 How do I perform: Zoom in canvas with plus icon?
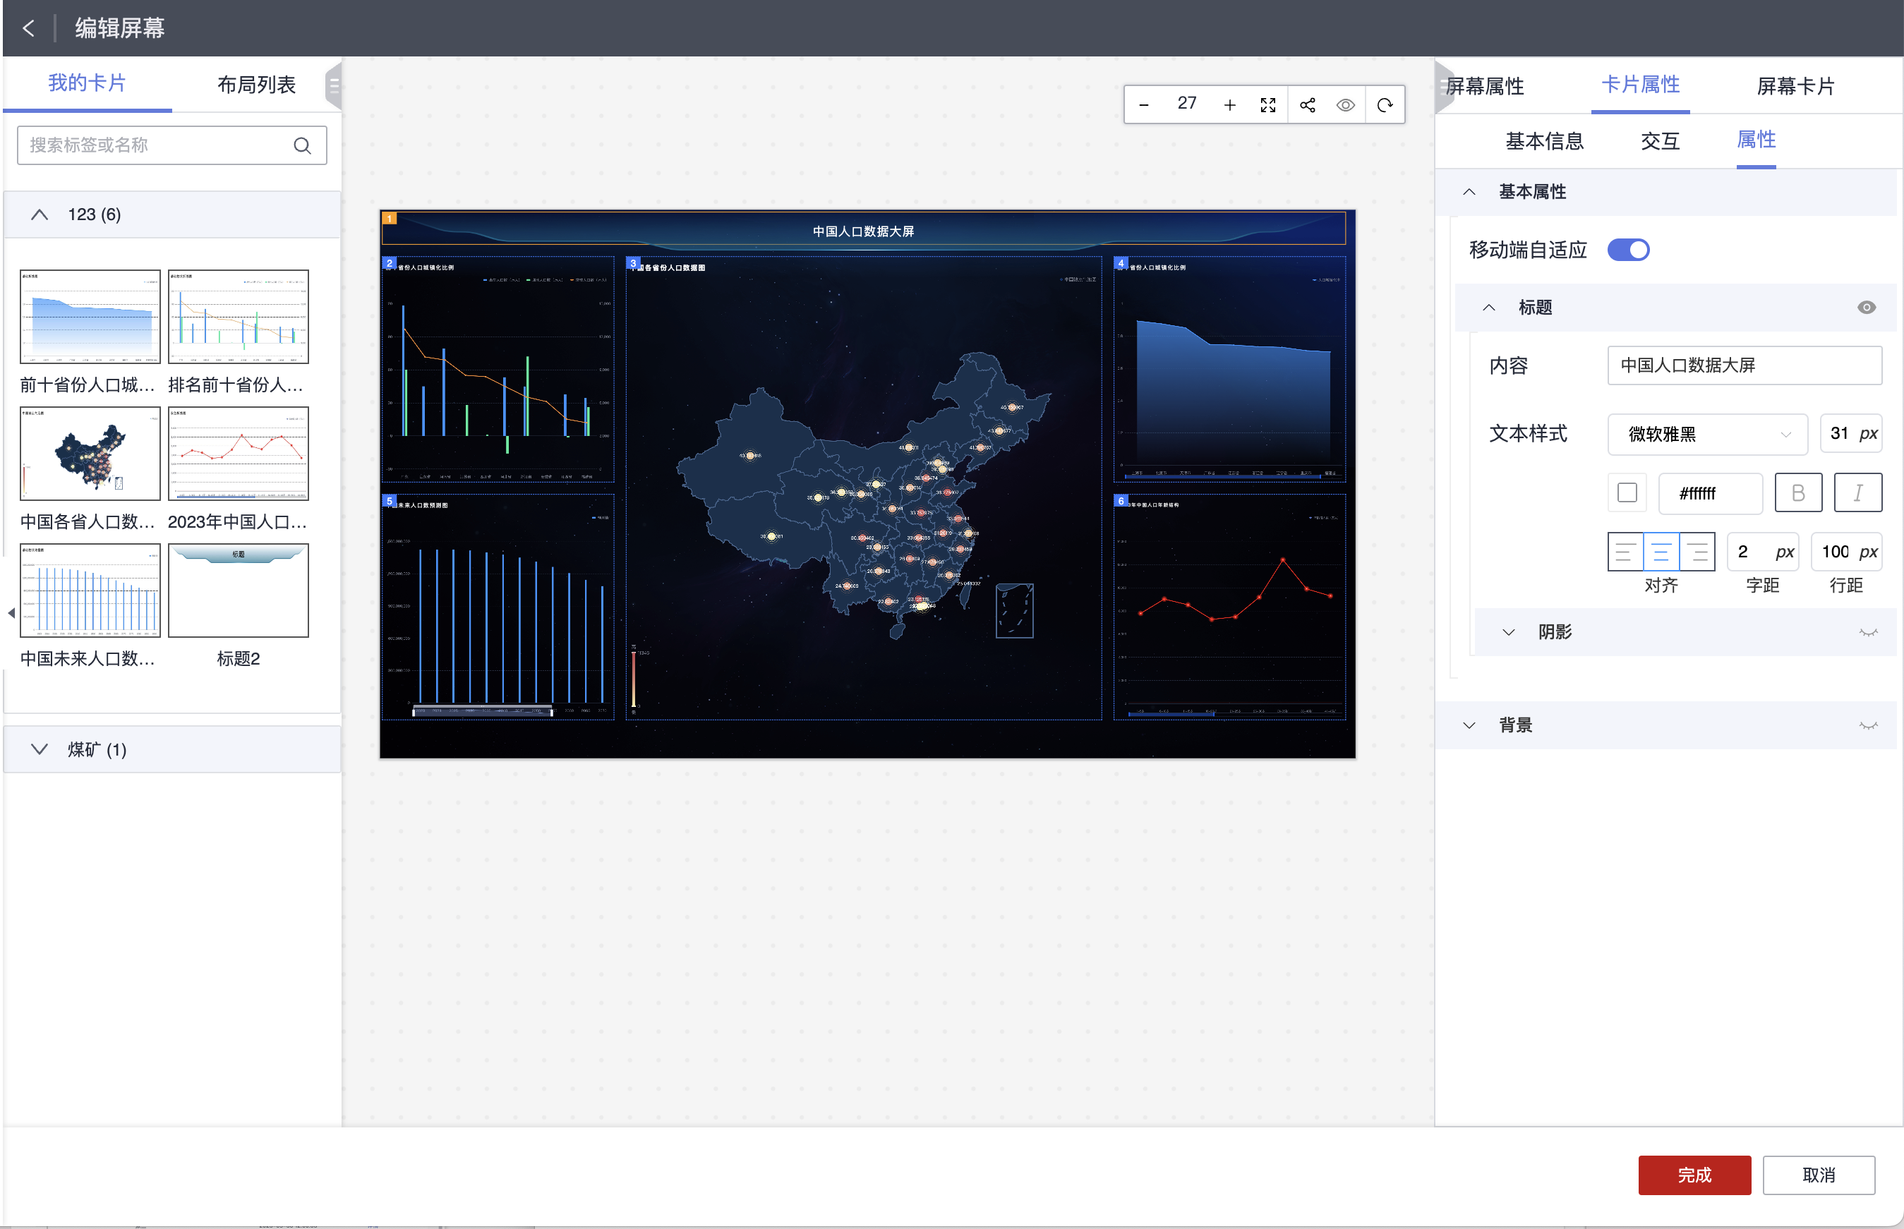coord(1229,105)
